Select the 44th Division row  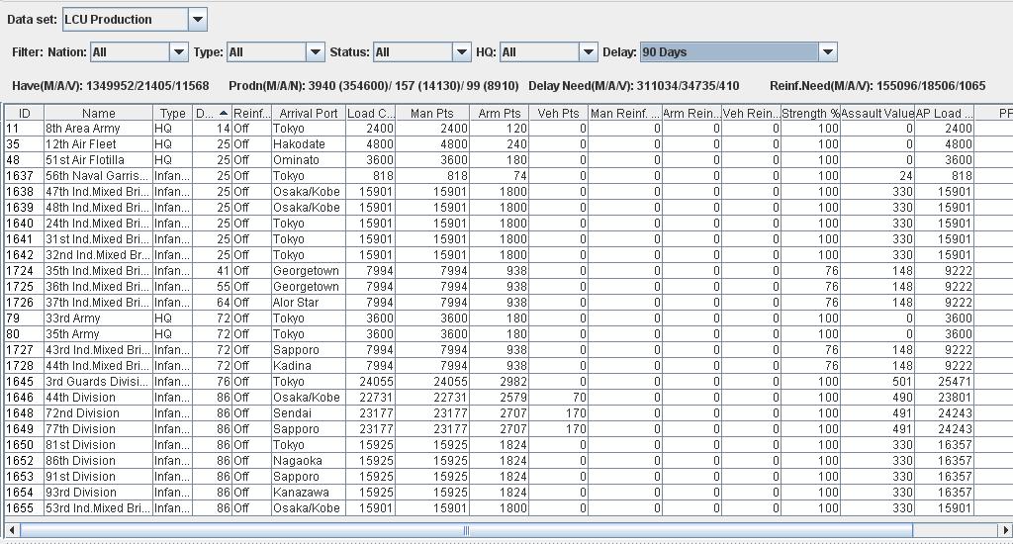coord(508,398)
